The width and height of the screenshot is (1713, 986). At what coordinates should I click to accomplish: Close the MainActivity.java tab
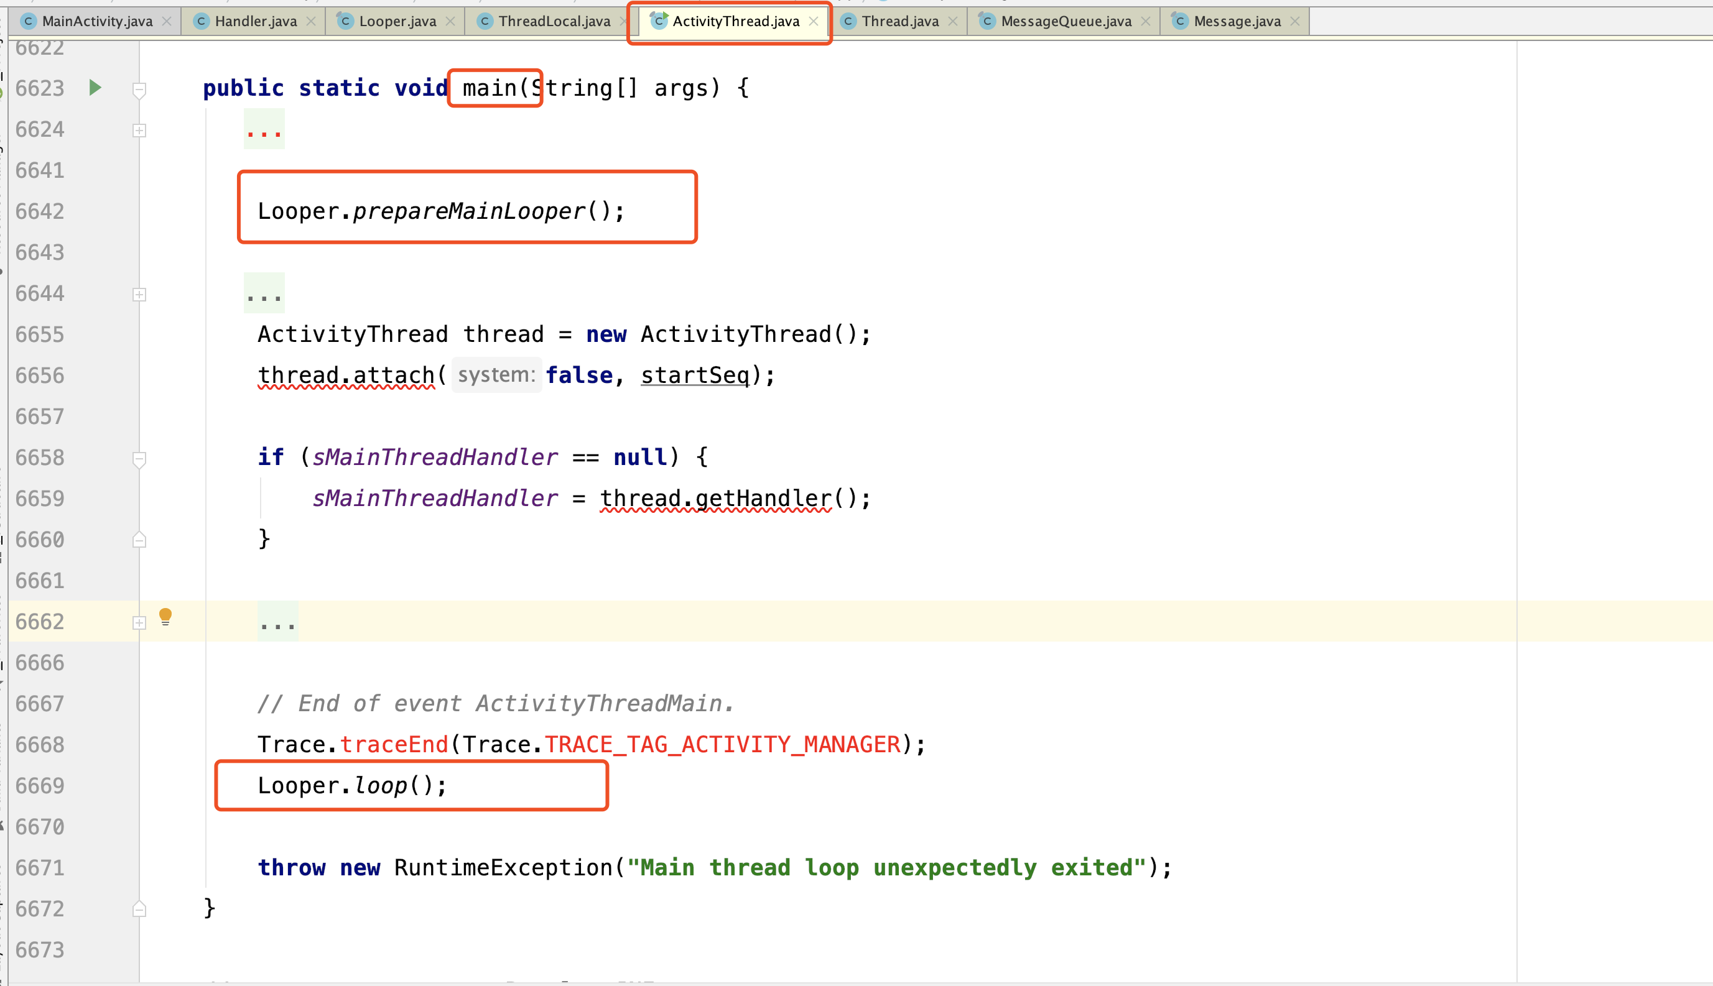tap(167, 22)
